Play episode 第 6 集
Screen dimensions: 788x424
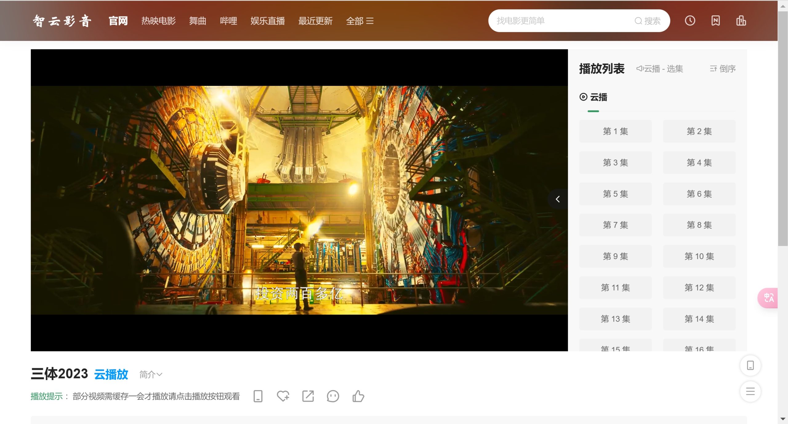click(699, 194)
